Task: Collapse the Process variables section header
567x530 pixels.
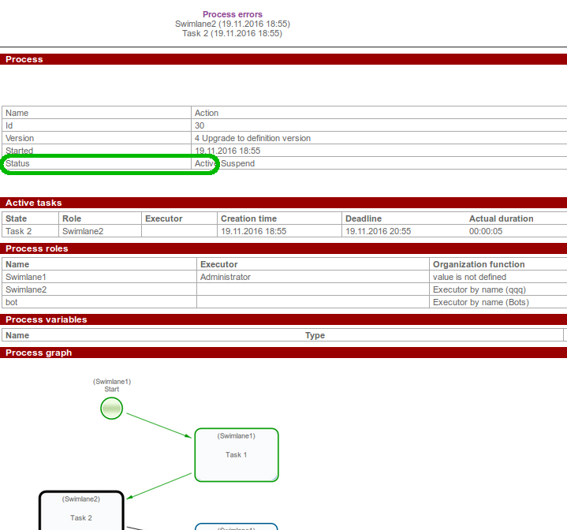Action: (x=47, y=319)
